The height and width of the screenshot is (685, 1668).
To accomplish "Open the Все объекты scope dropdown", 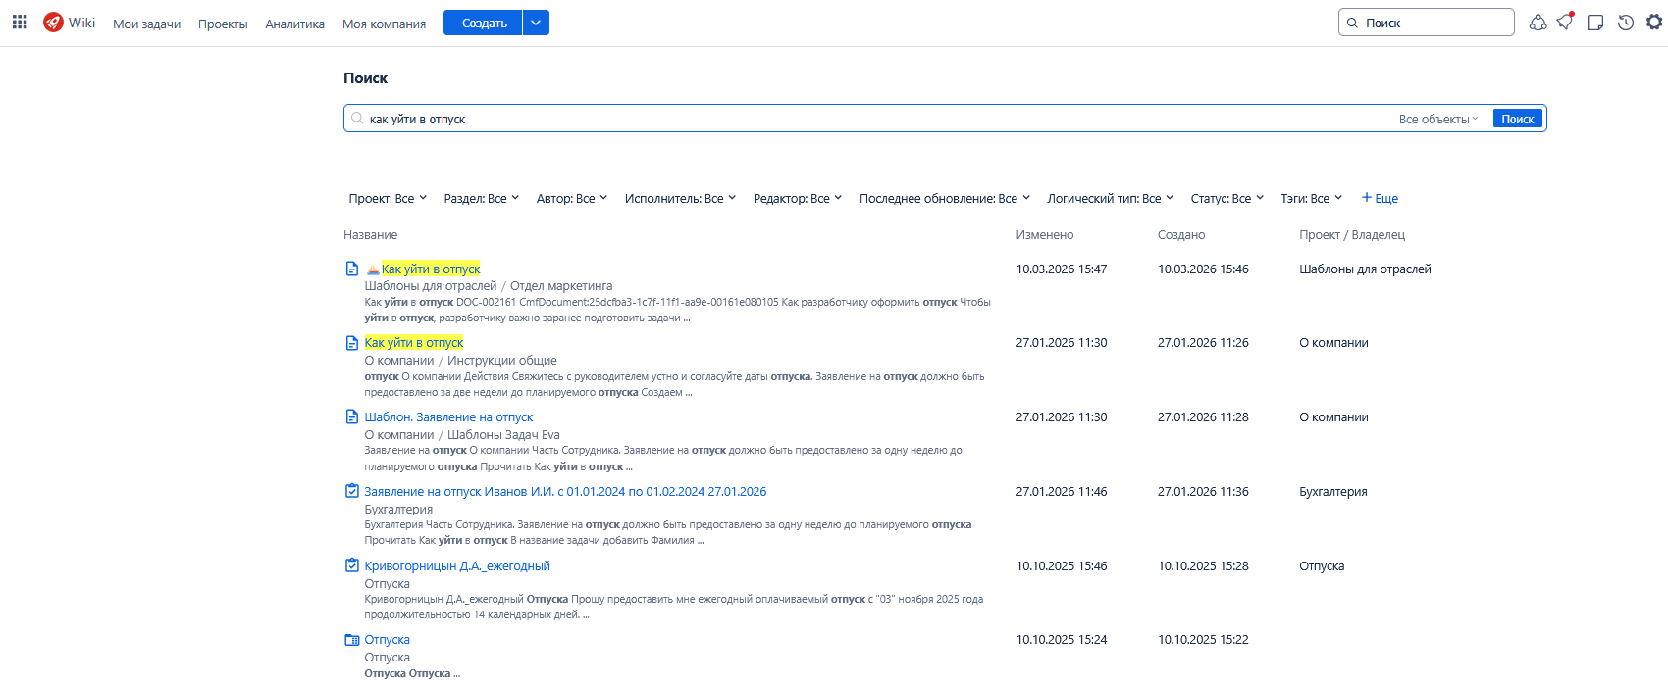I will [x=1437, y=119].
